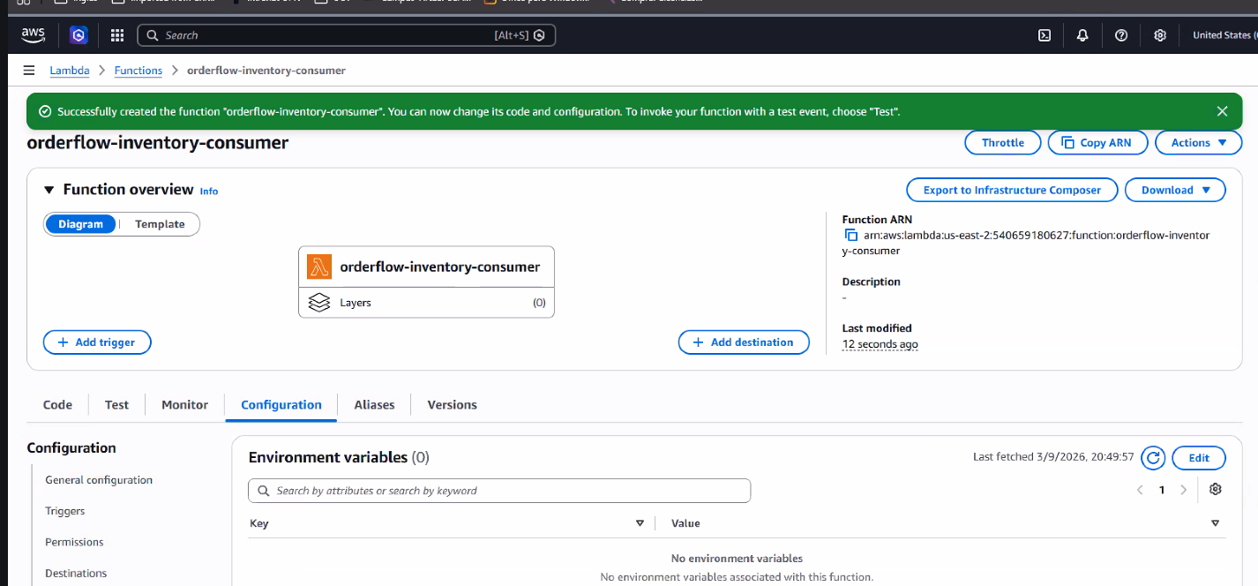Screen dimensions: 1258x586
Task: Click the copy icon beside Function ARN
Action: click(x=851, y=235)
